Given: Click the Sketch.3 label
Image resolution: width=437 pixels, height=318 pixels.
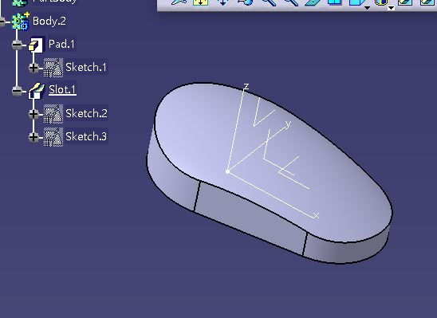Looking at the screenshot, I should (86, 136).
